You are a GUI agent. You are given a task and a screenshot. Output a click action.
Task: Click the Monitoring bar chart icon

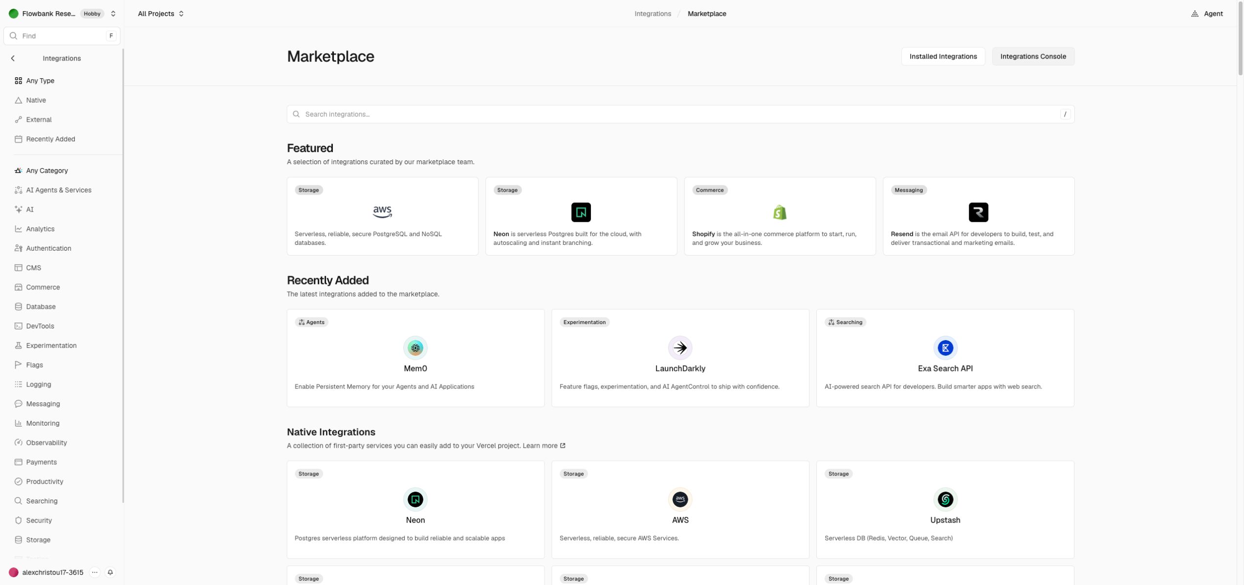pos(18,423)
